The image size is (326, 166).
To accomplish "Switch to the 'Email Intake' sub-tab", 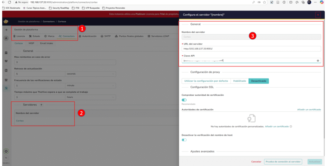I will pyautogui.click(x=46, y=43).
